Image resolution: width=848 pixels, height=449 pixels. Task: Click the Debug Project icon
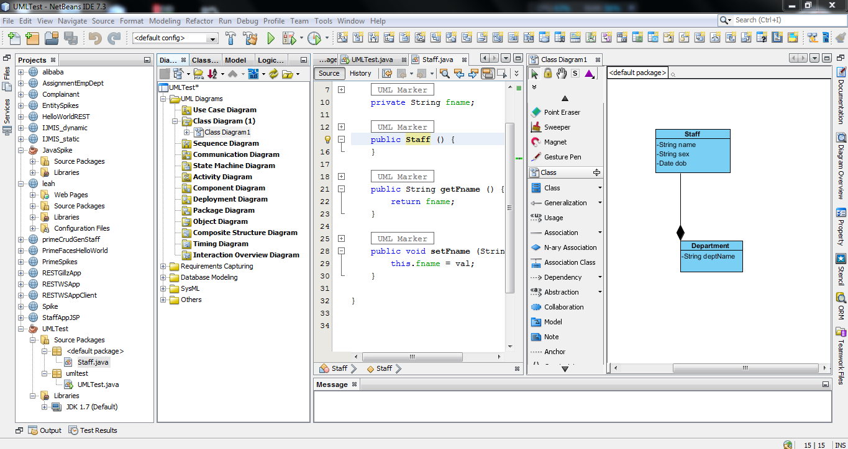(289, 38)
